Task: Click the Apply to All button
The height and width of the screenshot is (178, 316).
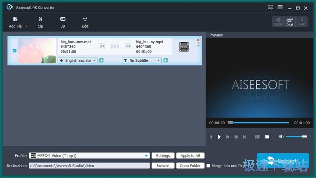Action: pyautogui.click(x=190, y=156)
